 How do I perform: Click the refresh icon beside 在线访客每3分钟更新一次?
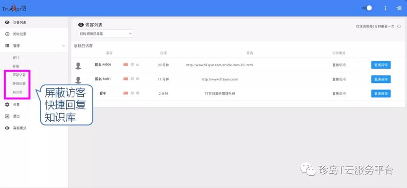point(399,26)
